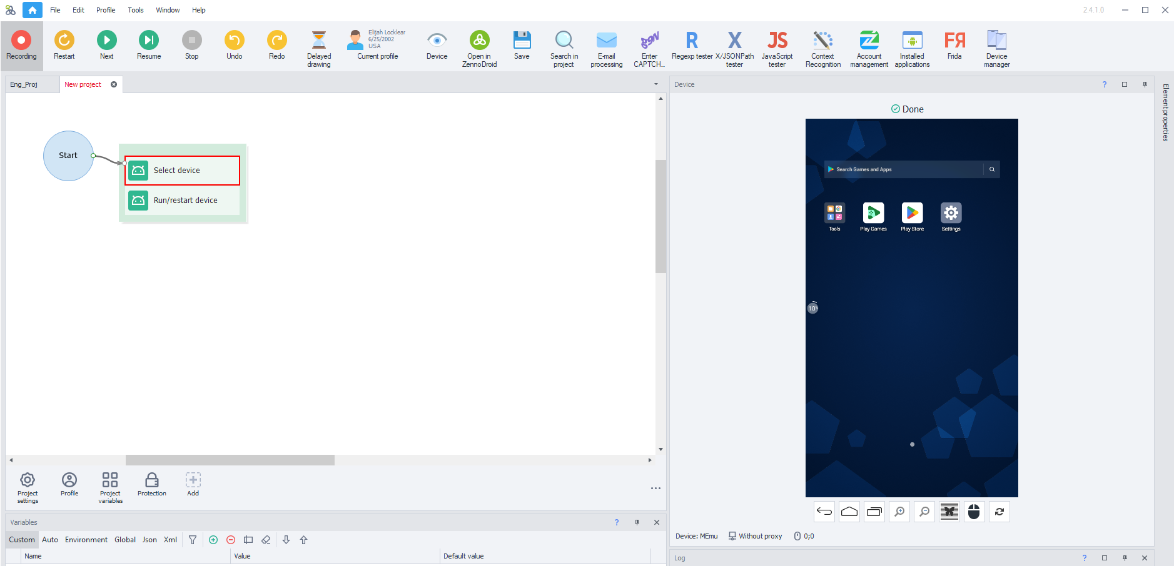The image size is (1174, 566).
Task: Open Context Recognition tool
Action: pyautogui.click(x=822, y=46)
